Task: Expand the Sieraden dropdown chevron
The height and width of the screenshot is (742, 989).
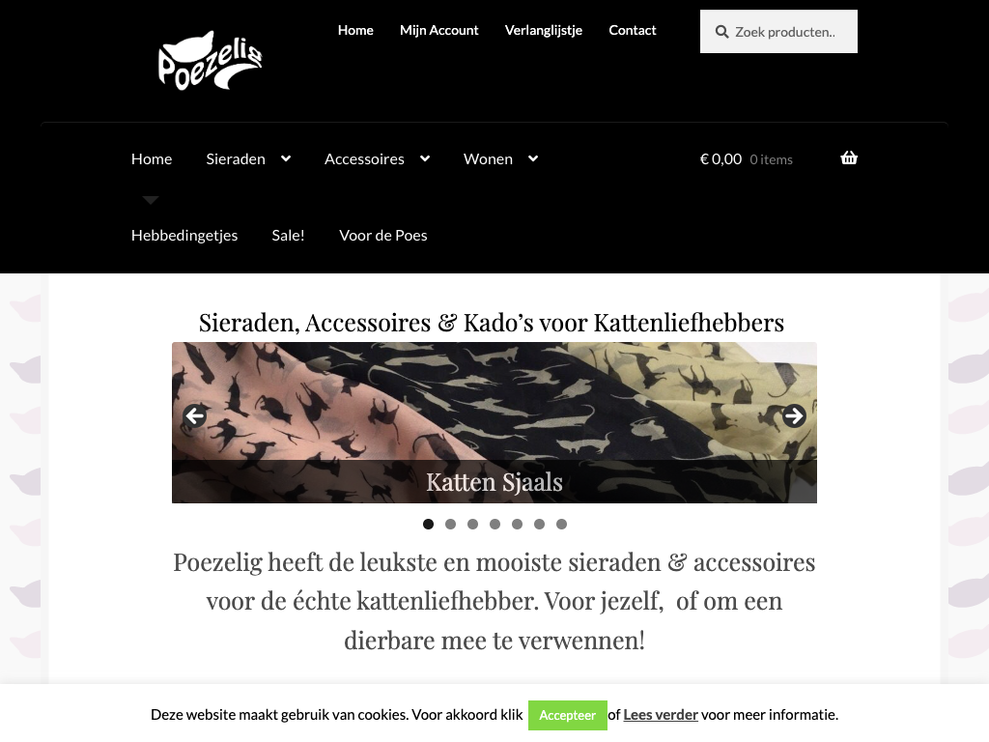Action: [286, 159]
